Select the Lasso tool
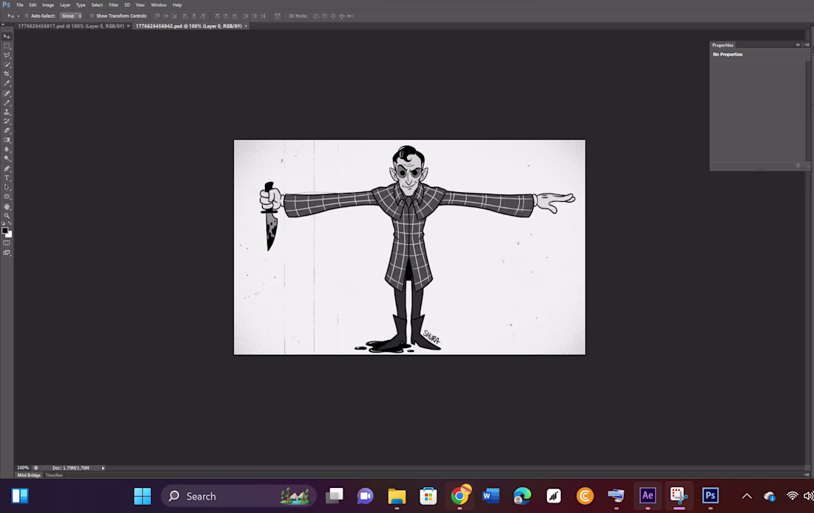The image size is (814, 513). 7,53
